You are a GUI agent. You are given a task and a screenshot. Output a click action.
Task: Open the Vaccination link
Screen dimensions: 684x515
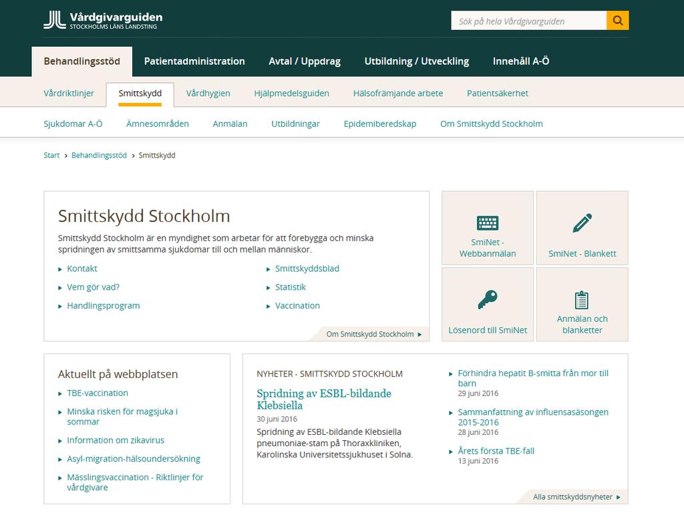(x=297, y=306)
